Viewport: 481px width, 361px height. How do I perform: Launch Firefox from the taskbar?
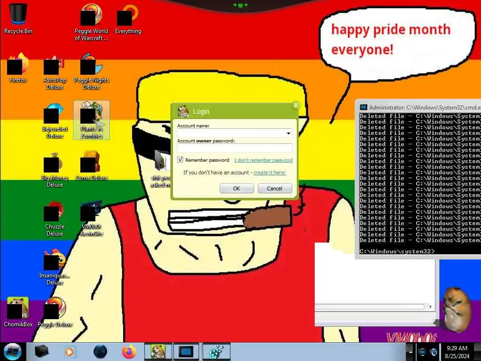pos(129,352)
